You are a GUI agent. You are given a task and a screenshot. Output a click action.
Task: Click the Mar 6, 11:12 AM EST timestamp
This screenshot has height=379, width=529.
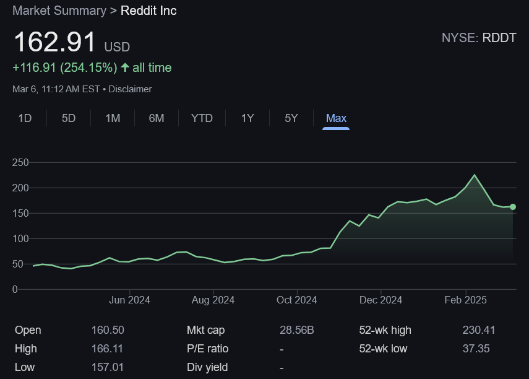coord(56,89)
